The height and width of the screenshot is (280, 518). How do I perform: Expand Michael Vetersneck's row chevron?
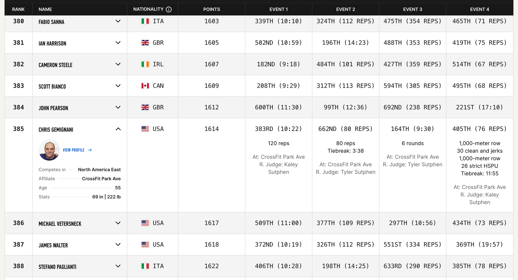click(x=118, y=223)
